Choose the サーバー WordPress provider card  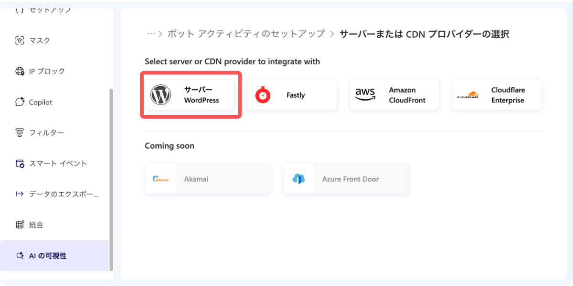(x=190, y=95)
